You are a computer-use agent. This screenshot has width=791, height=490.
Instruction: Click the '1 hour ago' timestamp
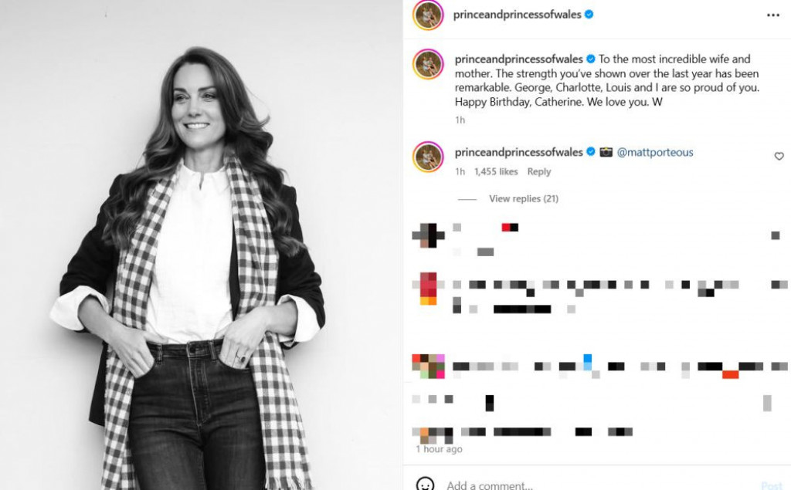pos(439,448)
